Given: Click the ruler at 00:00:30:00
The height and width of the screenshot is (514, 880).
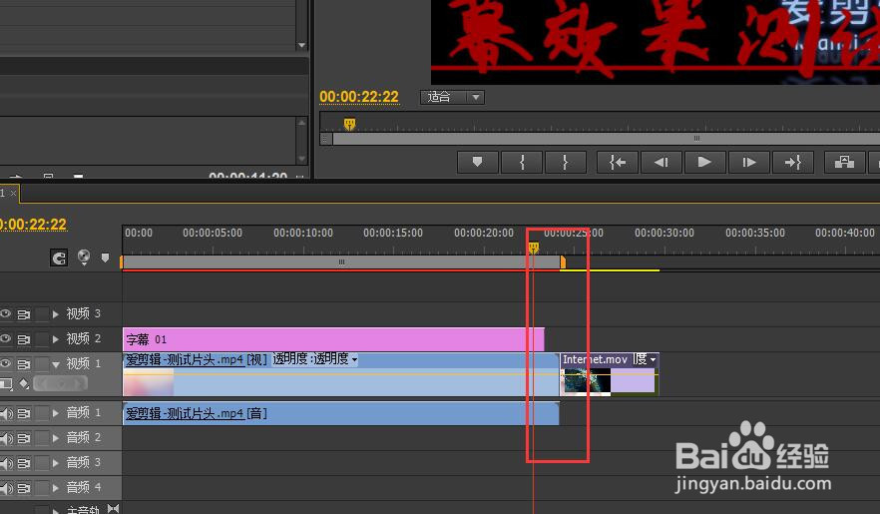Looking at the screenshot, I should (663, 233).
